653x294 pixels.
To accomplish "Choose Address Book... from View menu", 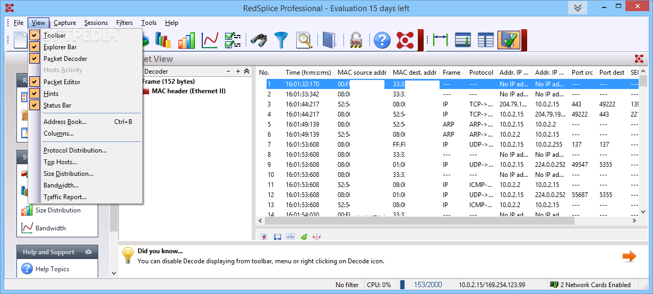I will click(x=85, y=122).
